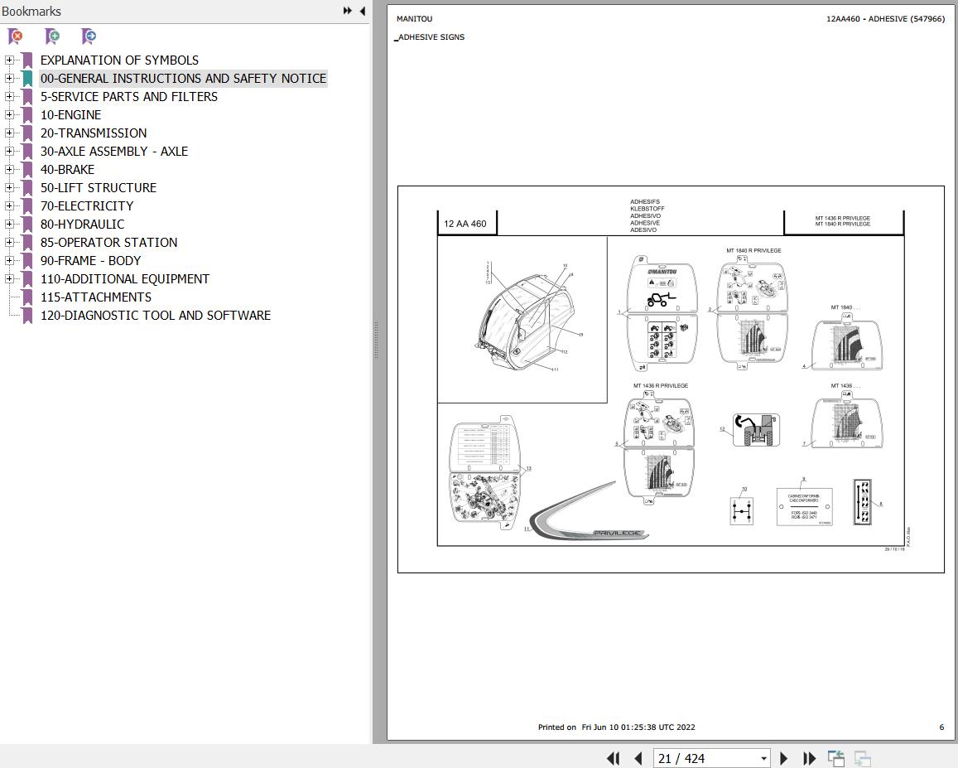Go to 30-AXLE ASSEMBLY - AXLE bookmark
The height and width of the screenshot is (768, 958).
tap(114, 151)
